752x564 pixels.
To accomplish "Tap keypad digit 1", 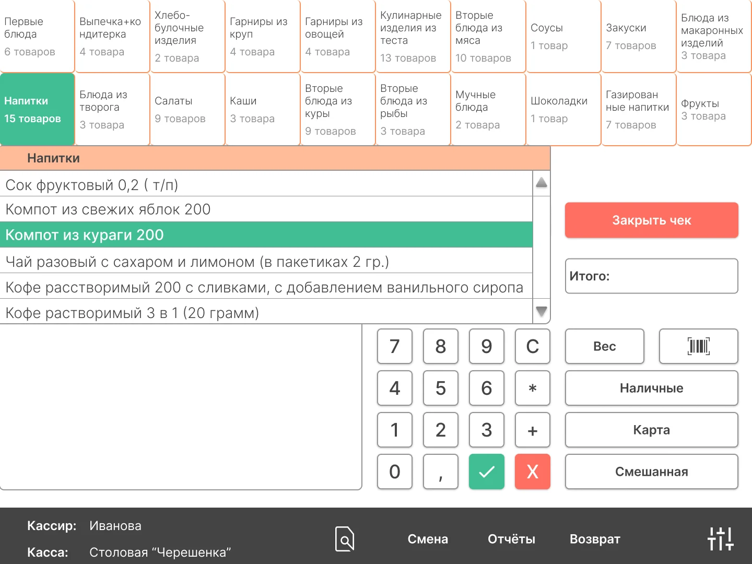I will pyautogui.click(x=395, y=430).
